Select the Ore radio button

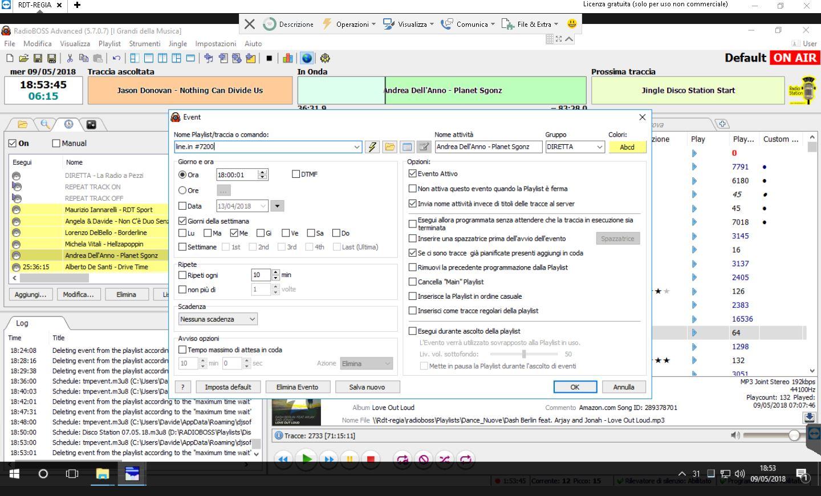click(182, 190)
